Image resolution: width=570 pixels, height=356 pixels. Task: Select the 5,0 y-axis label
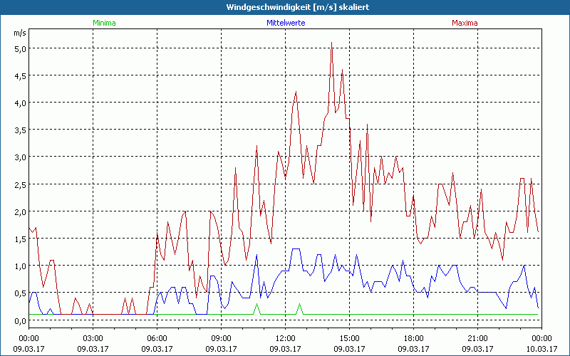(x=19, y=48)
